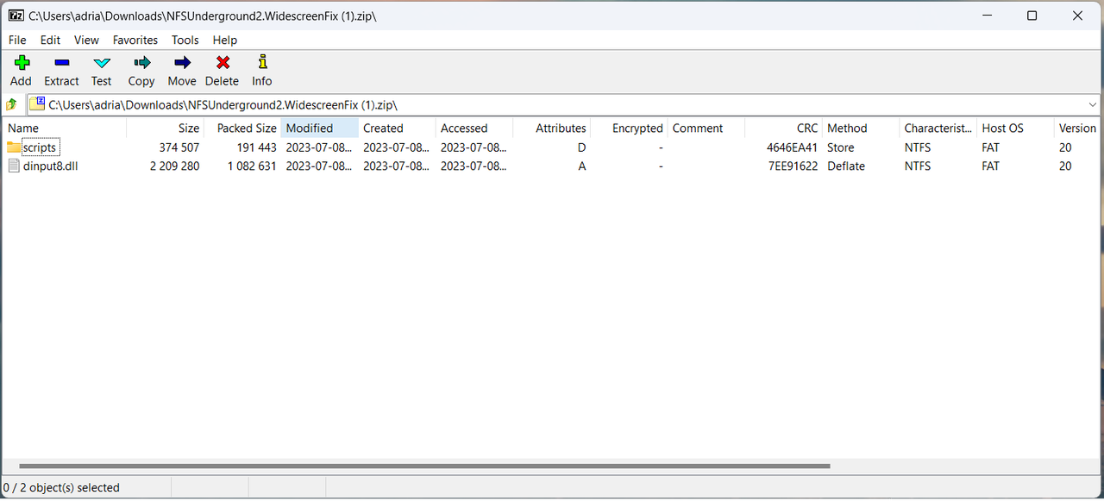Click CRC value 7EE91622
Screen dimensions: 1104x501
tap(793, 166)
